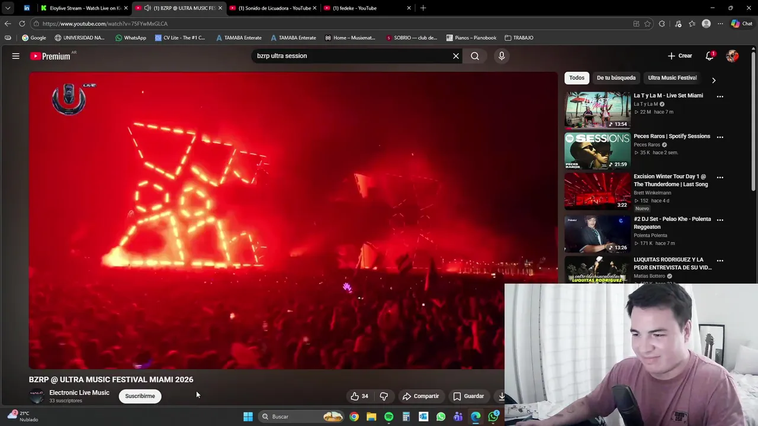This screenshot has height=426, width=758.
Task: Open File Explorer from the taskbar
Action: point(371,417)
